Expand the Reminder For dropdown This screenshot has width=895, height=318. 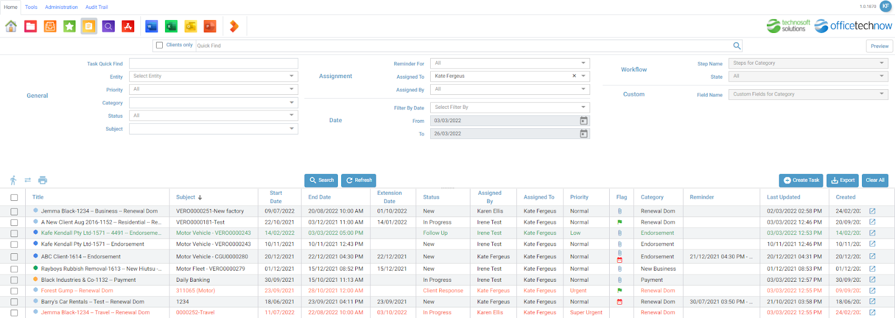(583, 63)
